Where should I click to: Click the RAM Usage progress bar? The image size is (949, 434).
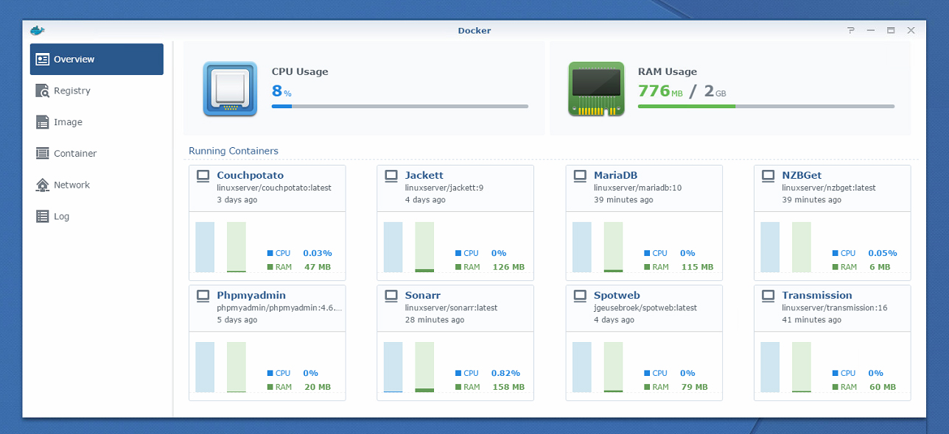coord(766,107)
